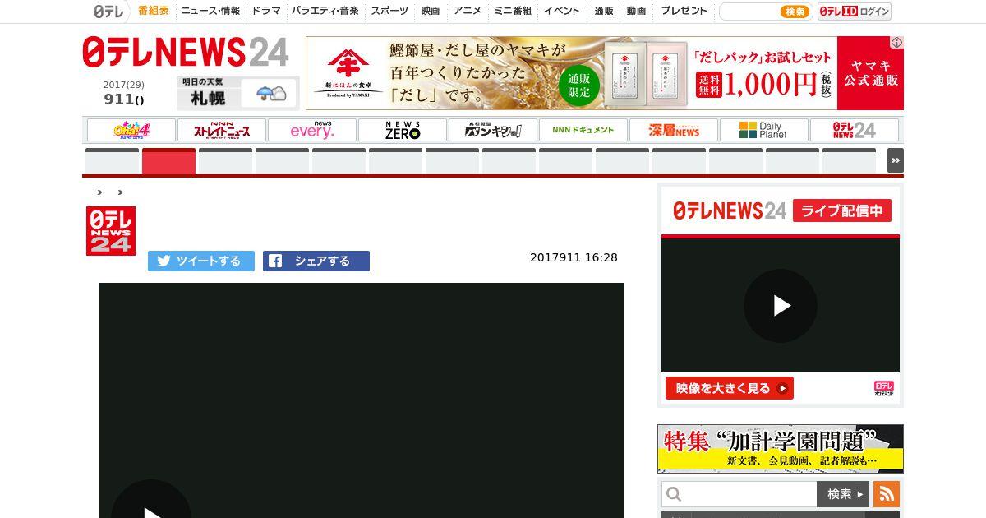This screenshot has width=986, height=518.
Task: Go to the スポーツ menu item
Action: (x=389, y=12)
